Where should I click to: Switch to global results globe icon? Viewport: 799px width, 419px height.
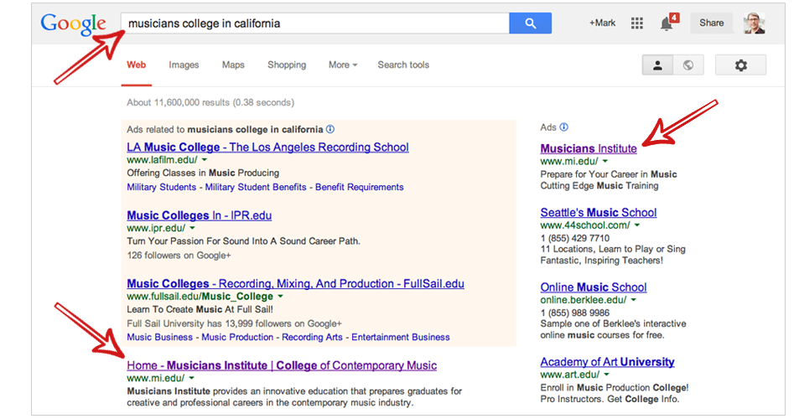[x=688, y=65]
